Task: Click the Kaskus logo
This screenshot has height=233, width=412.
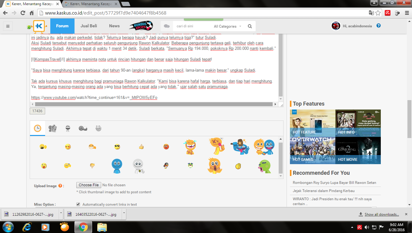Action: [x=39, y=26]
